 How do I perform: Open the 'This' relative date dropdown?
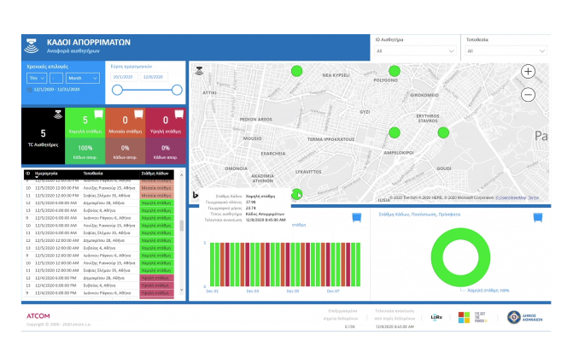coord(37,78)
